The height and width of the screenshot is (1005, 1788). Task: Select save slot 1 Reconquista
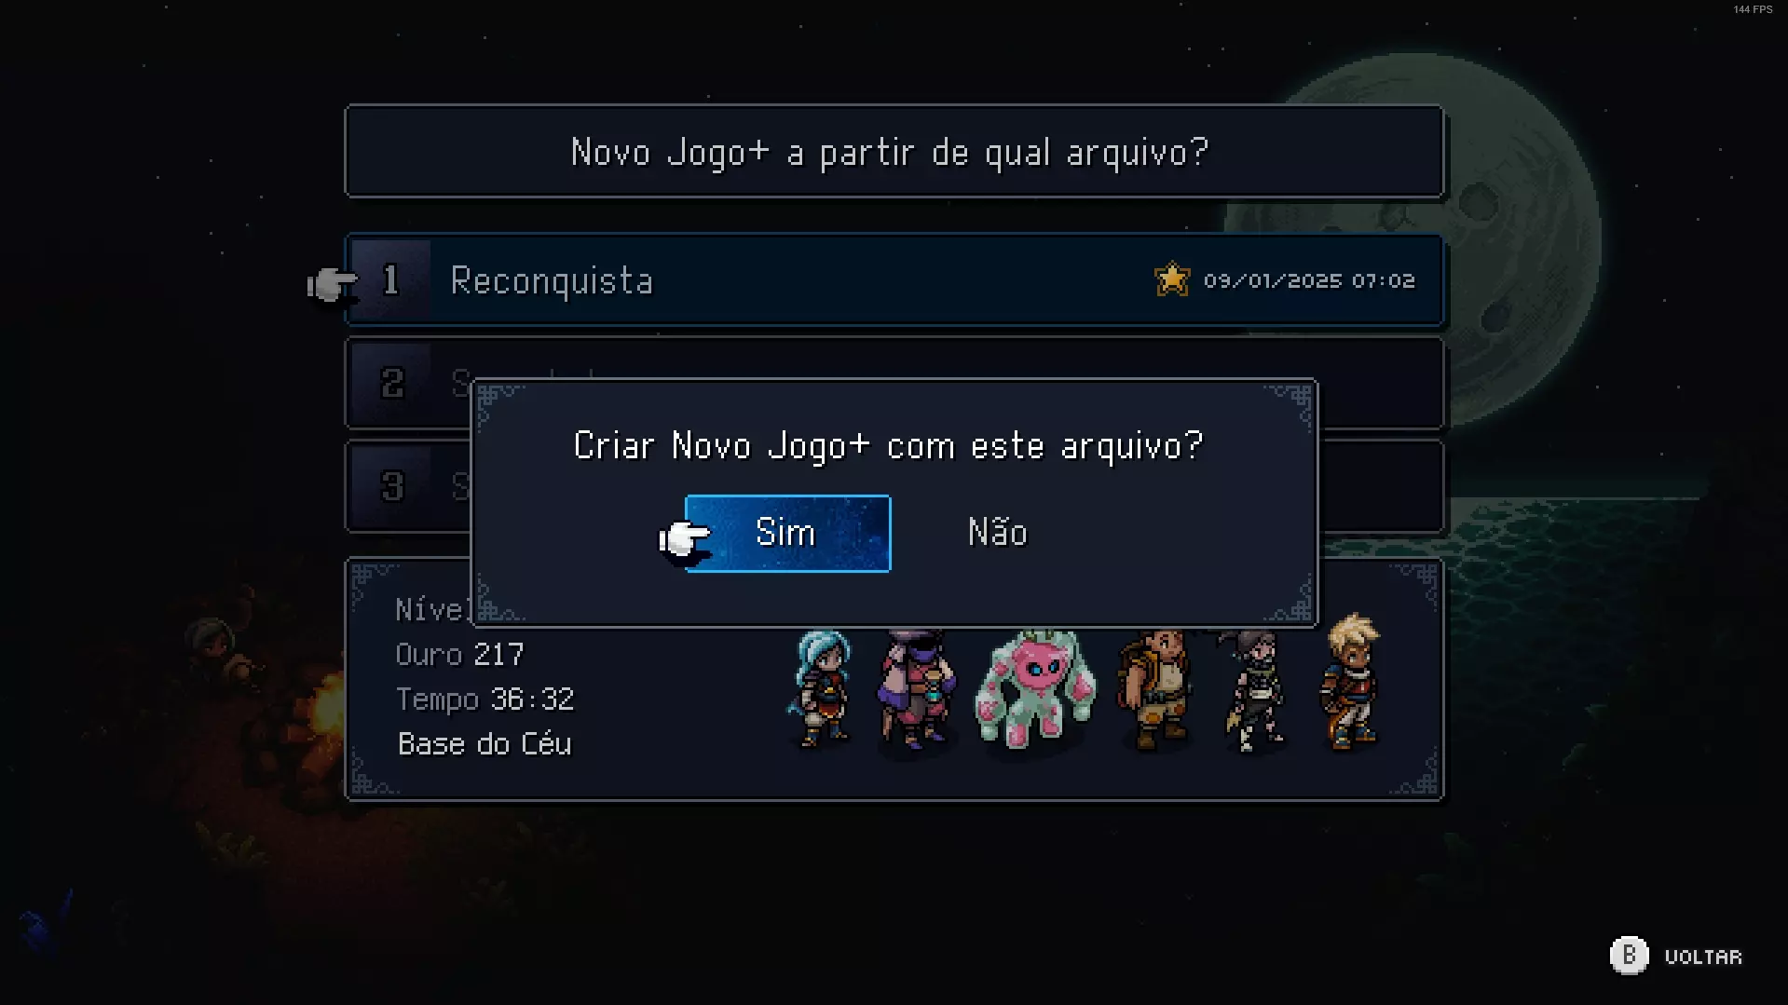[x=894, y=280]
